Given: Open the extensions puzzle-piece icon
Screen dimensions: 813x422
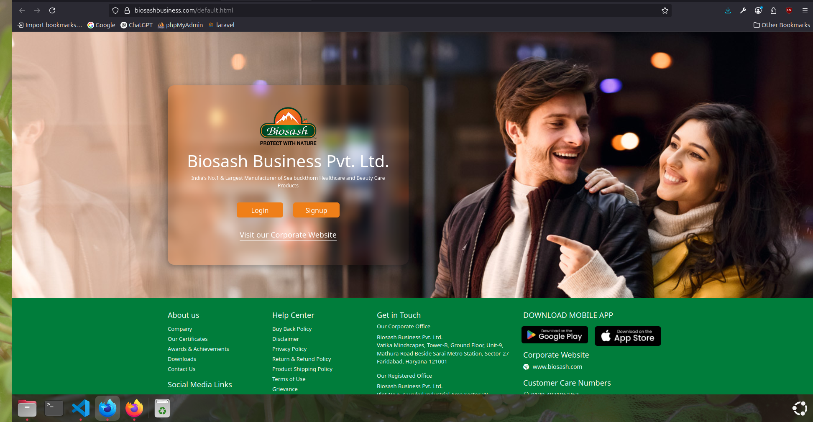Looking at the screenshot, I should (x=773, y=10).
